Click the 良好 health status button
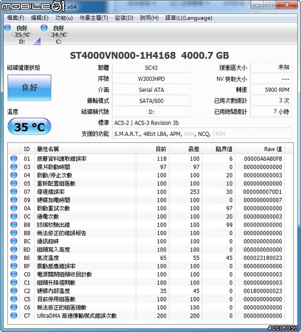301x332 pixels. [x=29, y=88]
